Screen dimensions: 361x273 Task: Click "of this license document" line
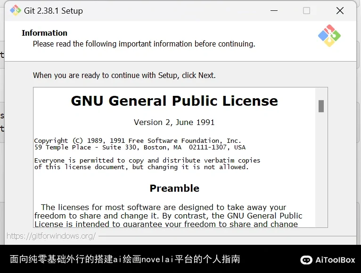click(141, 167)
